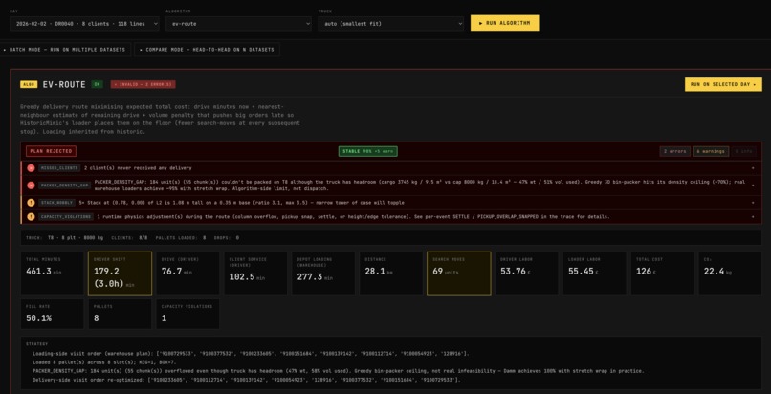The image size is (771, 394).
Task: Open the Day dataset dropdown
Action: (84, 23)
